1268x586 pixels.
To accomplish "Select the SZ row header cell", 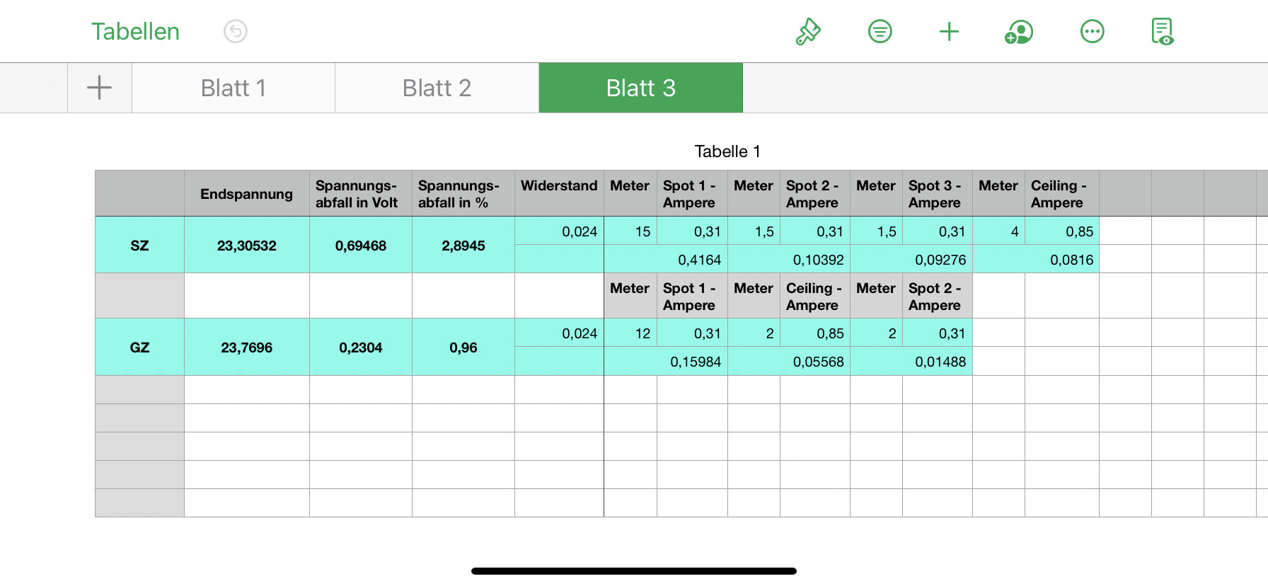I will pyautogui.click(x=139, y=246).
